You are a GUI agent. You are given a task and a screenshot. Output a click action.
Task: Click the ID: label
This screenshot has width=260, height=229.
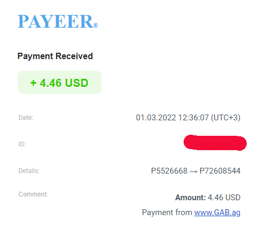[x=22, y=144]
